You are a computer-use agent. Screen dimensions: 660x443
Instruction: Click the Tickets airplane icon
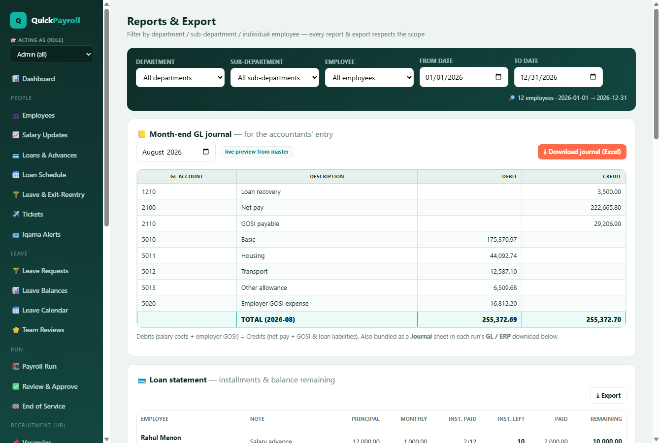click(x=16, y=214)
